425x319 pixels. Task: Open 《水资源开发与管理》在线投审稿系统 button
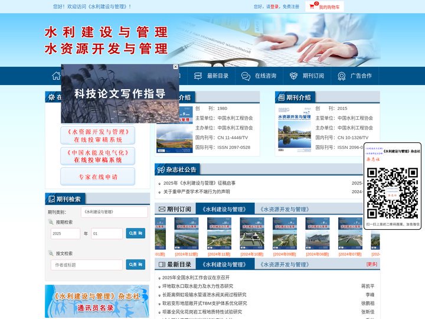coord(98,136)
